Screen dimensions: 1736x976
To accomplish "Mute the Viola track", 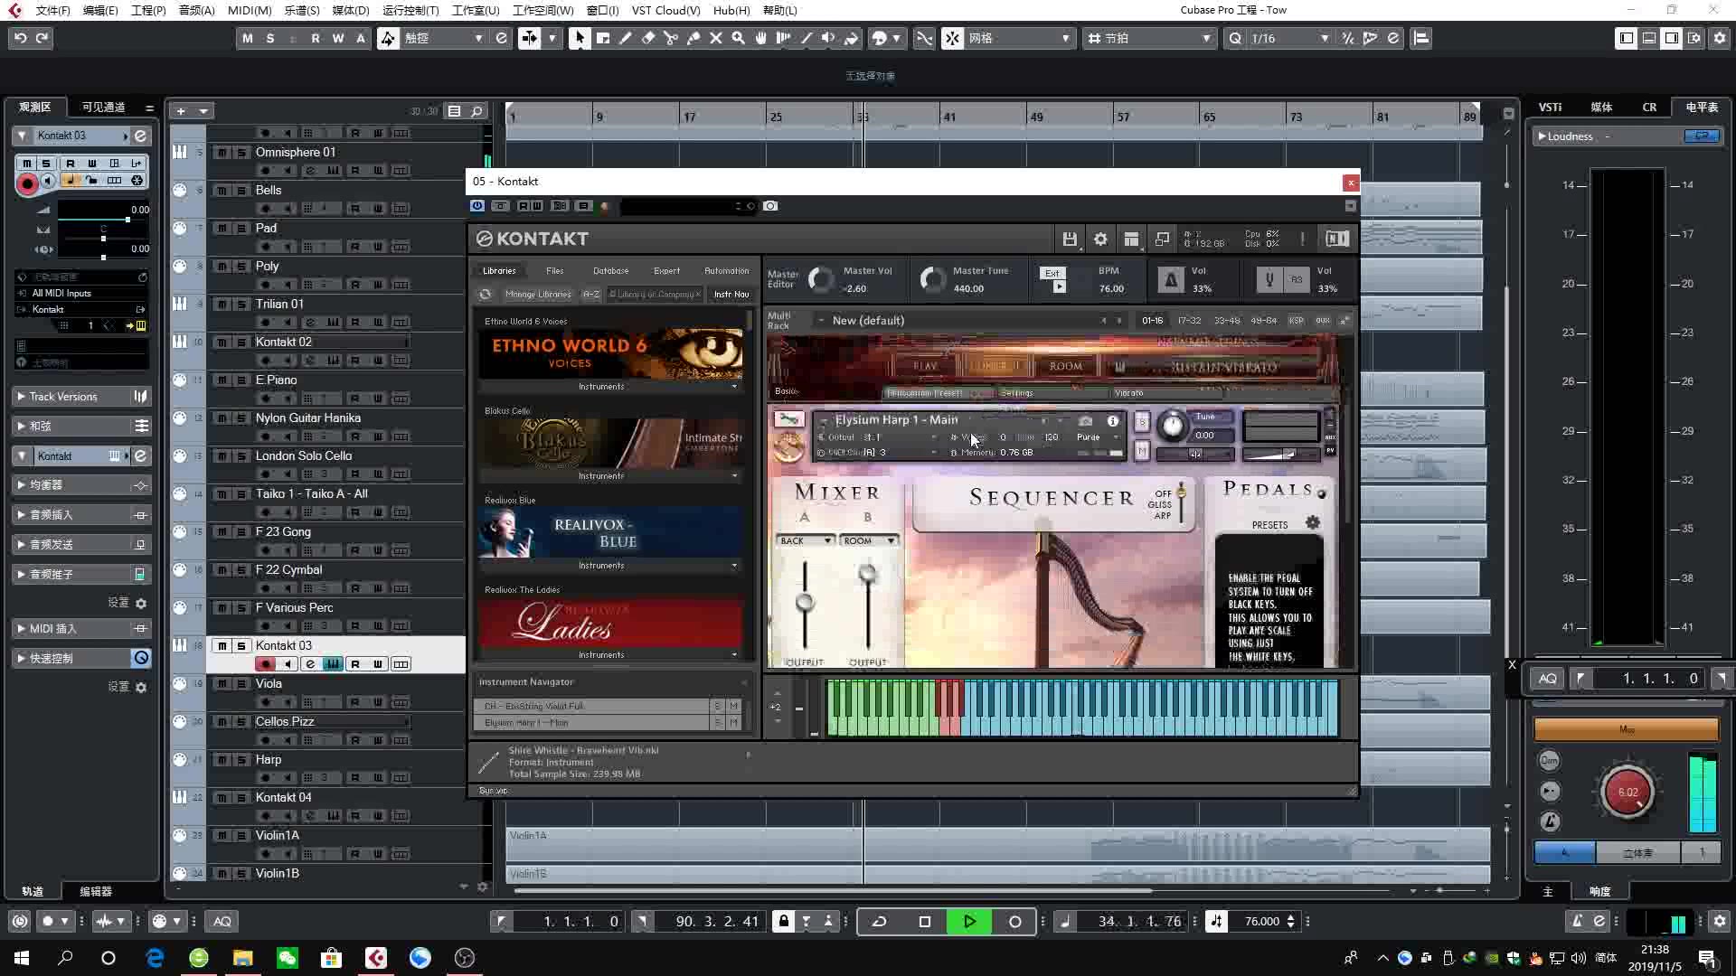I will pyautogui.click(x=222, y=684).
